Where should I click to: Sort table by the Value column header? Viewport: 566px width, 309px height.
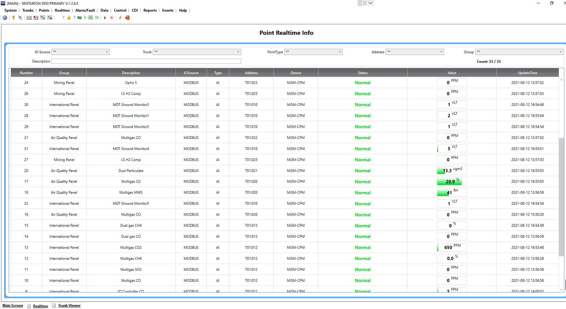click(x=451, y=73)
